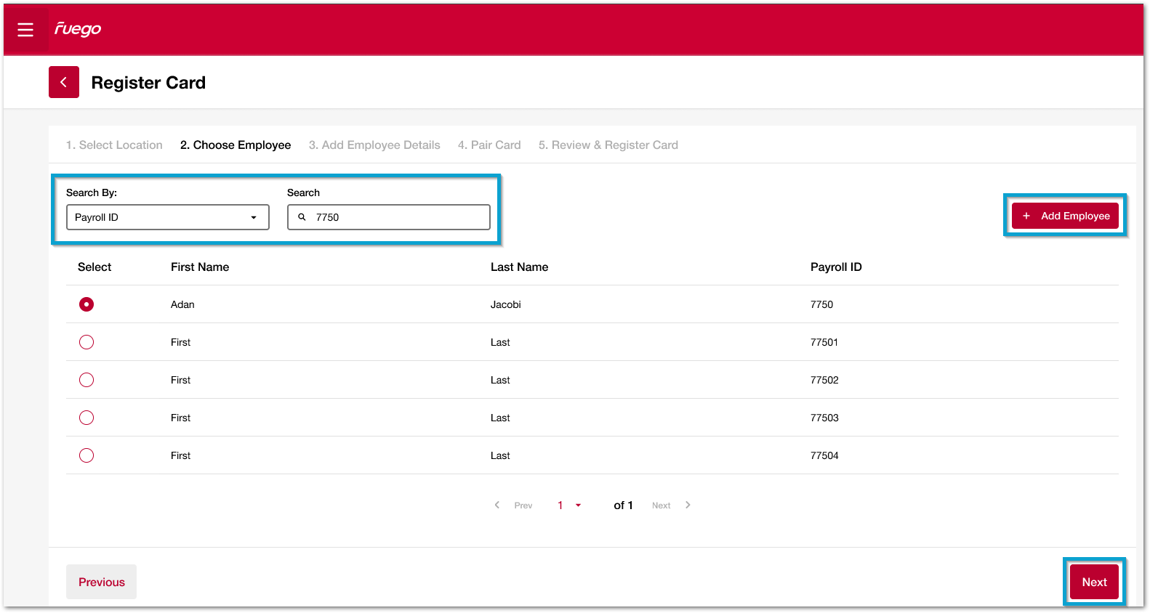Choose the radio button for Payroll ID 77503

(x=87, y=418)
